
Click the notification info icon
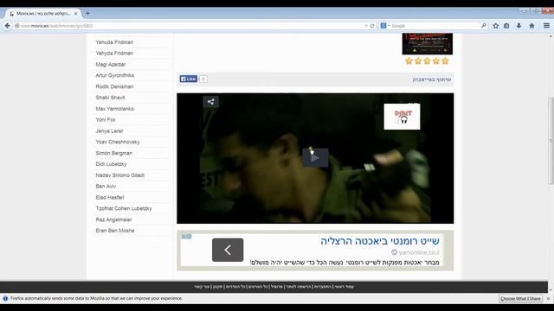tap(5, 299)
